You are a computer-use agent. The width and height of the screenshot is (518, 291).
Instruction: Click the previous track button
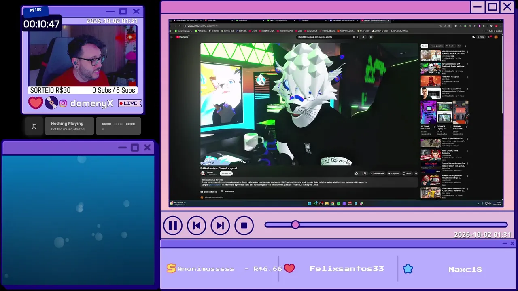(196, 226)
